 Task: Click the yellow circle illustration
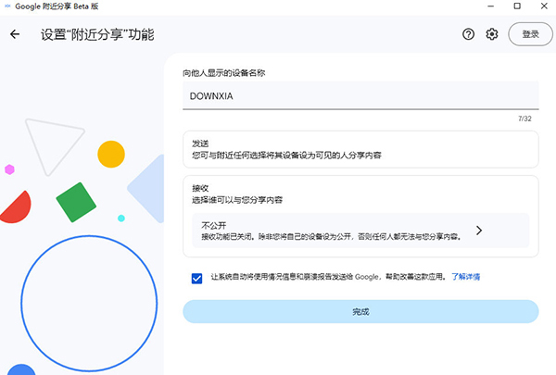(x=111, y=154)
